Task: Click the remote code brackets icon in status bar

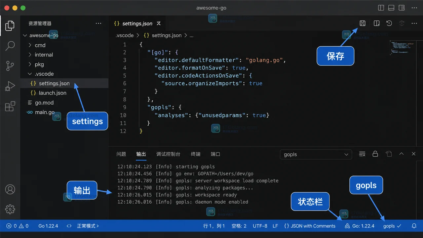Action: click(69, 226)
